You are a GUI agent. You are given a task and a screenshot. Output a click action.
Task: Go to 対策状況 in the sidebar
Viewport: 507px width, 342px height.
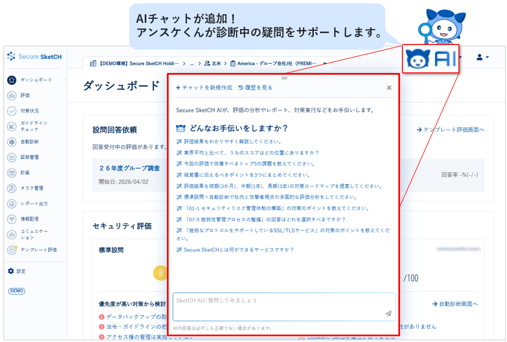point(12,111)
